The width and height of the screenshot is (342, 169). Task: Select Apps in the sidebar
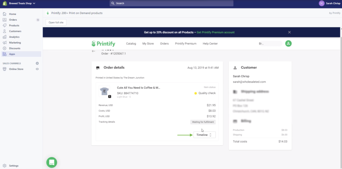21,54
